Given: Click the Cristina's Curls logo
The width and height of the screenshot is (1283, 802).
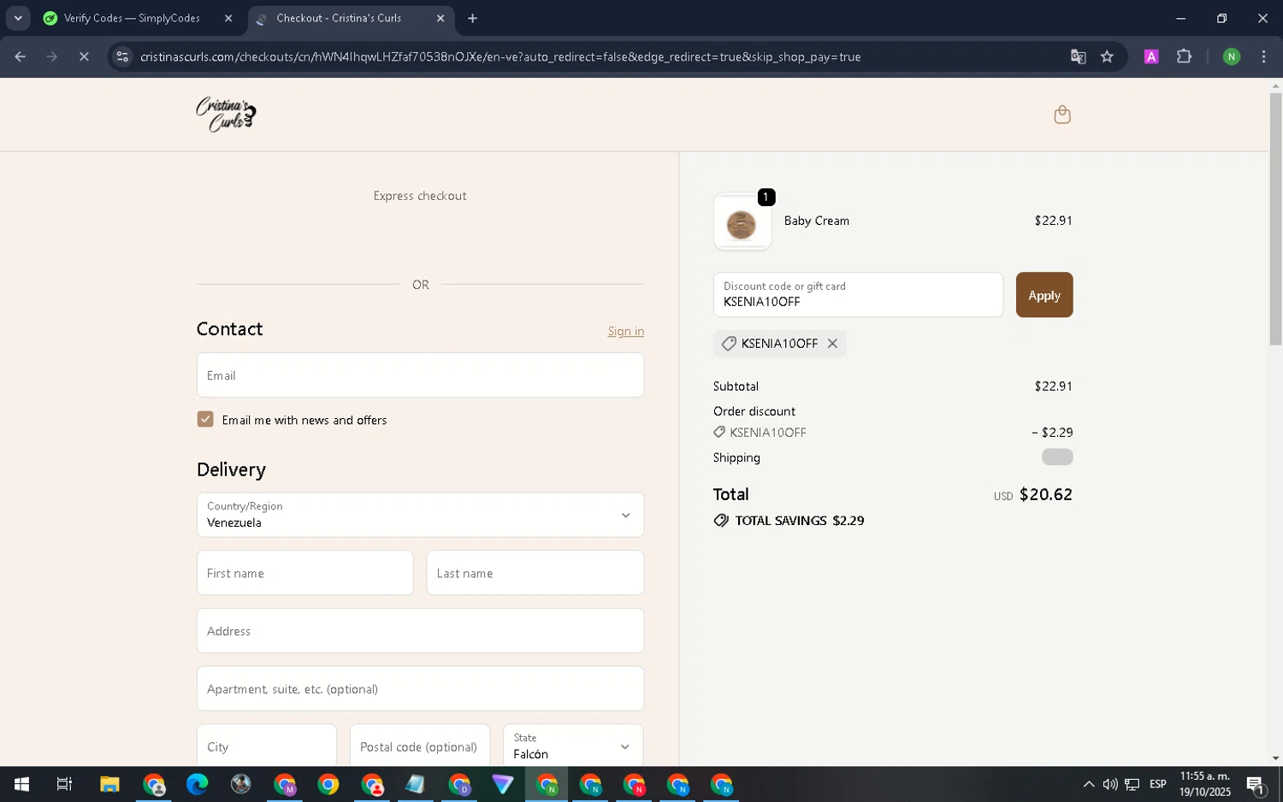Looking at the screenshot, I should point(226,115).
